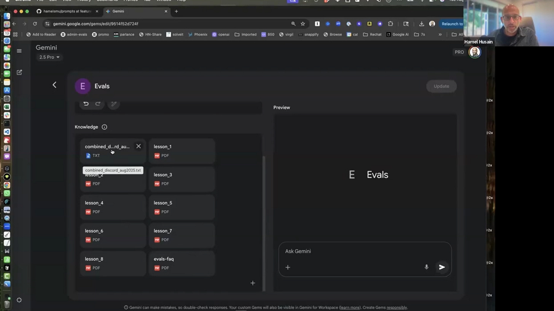
Task: Redo the instruction edit
Action: 98,104
